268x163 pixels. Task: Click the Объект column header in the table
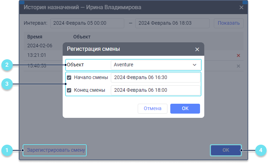coord(82,37)
